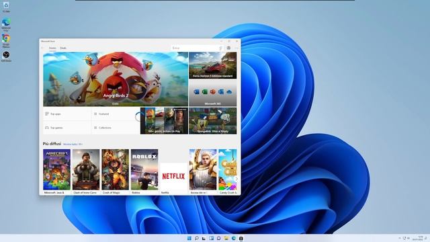Open File Explorer from the taskbar
This screenshot has width=430, height=242.
coord(226,238)
